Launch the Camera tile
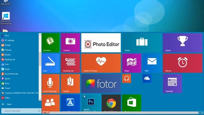 click(x=70, y=43)
